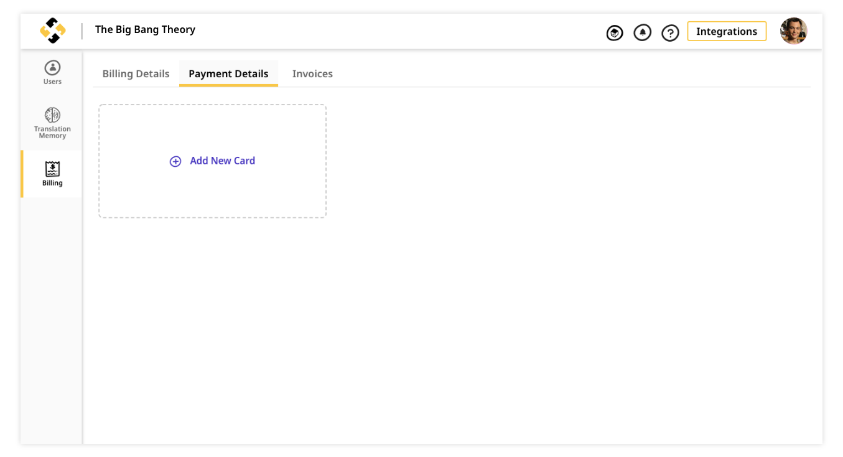Image resolution: width=843 pixels, height=457 pixels.
Task: Open the help question mark icon
Action: (670, 33)
